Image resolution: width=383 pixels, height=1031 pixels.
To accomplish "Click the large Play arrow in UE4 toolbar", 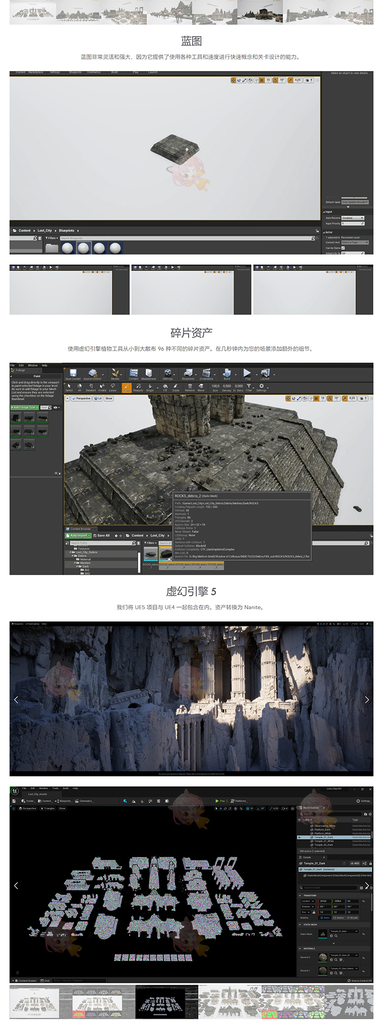I will [248, 374].
